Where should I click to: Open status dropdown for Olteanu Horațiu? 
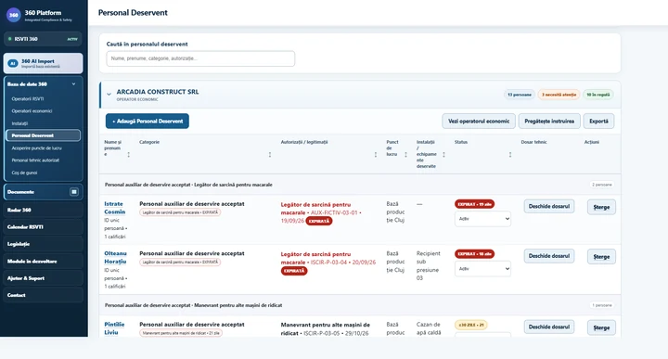482,269
